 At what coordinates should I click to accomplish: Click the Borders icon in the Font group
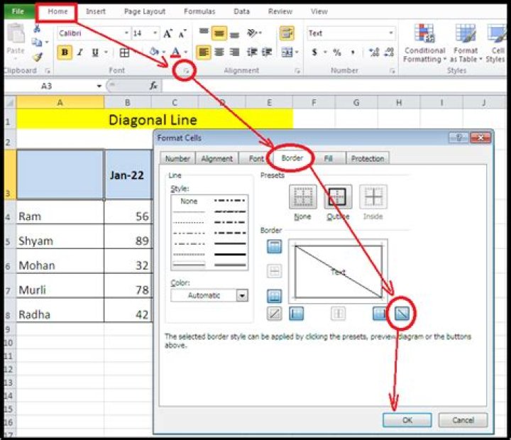124,52
